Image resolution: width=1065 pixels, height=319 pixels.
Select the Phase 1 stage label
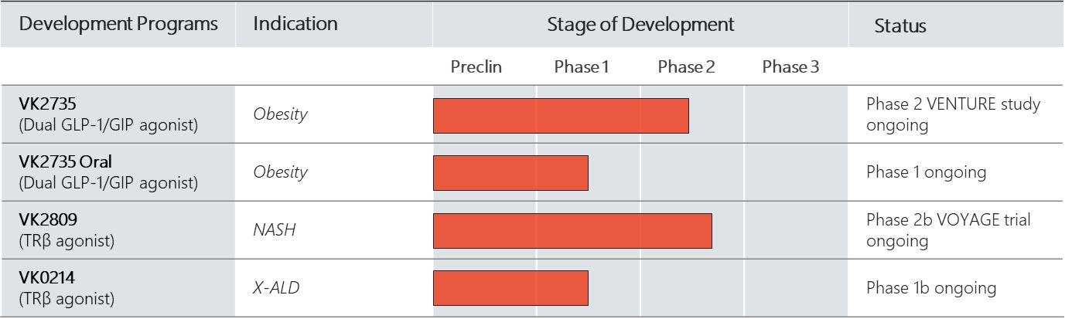click(x=582, y=67)
